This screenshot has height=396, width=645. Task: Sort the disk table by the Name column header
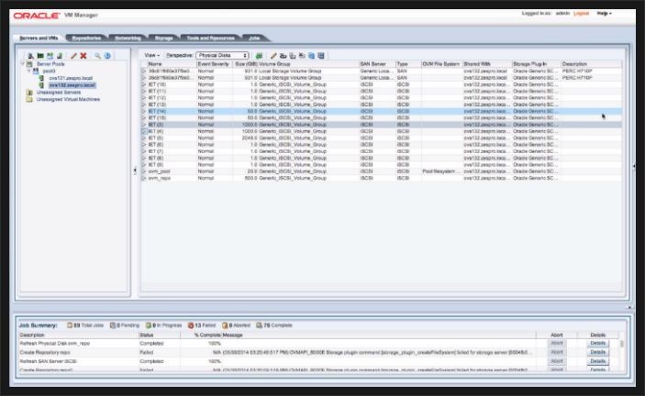pyautogui.click(x=172, y=64)
